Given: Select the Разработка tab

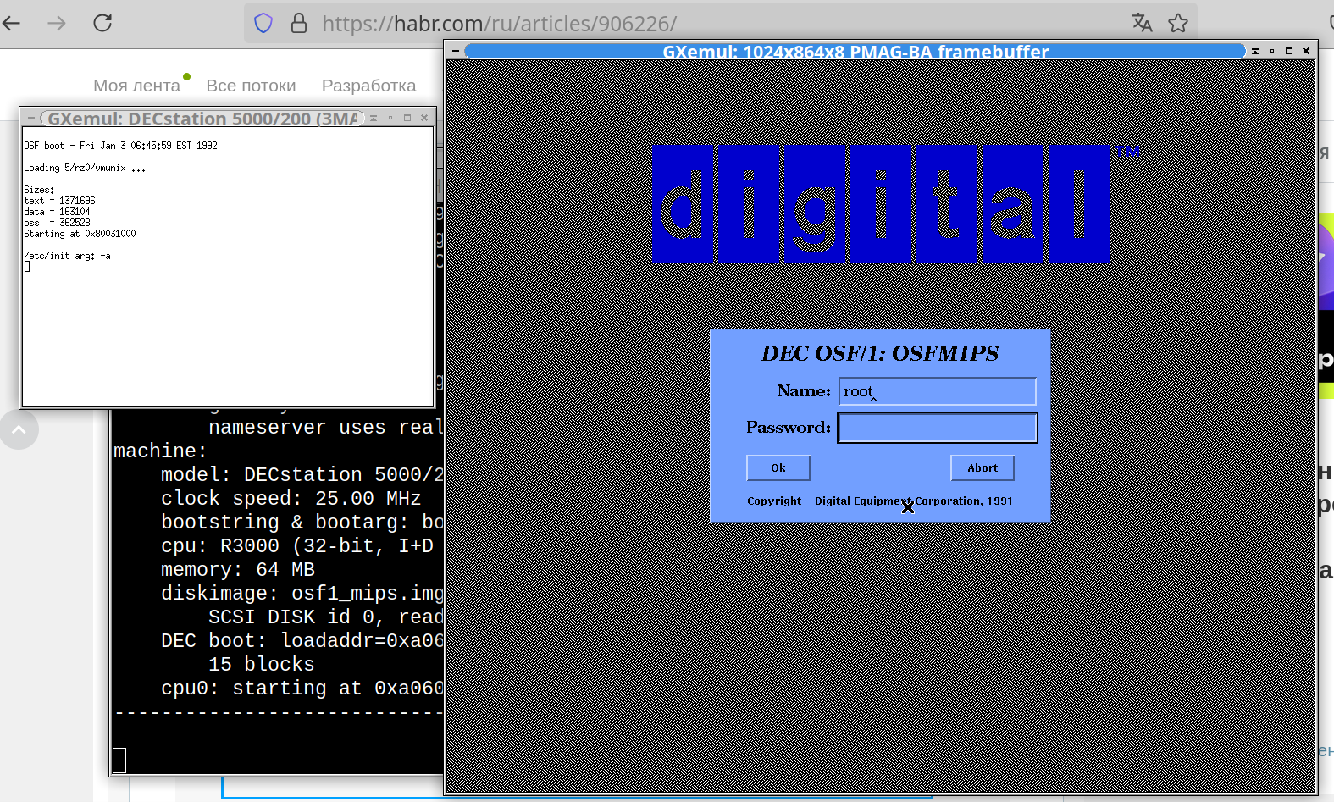Looking at the screenshot, I should [368, 86].
